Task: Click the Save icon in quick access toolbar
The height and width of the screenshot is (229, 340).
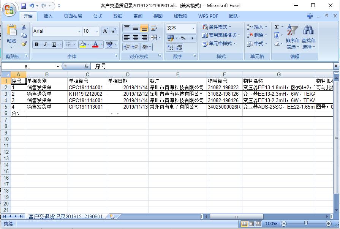Action: 24,6
